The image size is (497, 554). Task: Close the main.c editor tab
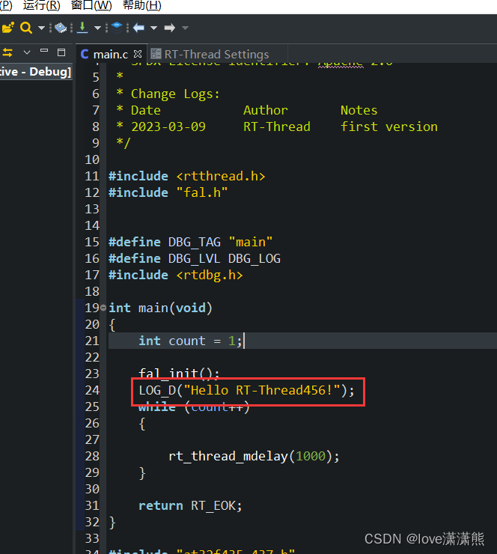click(138, 54)
